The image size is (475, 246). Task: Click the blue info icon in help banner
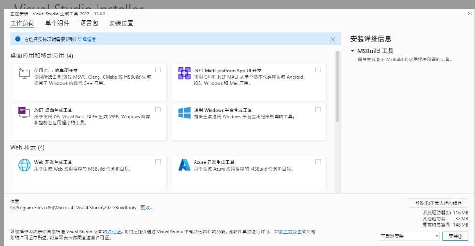tap(18, 39)
